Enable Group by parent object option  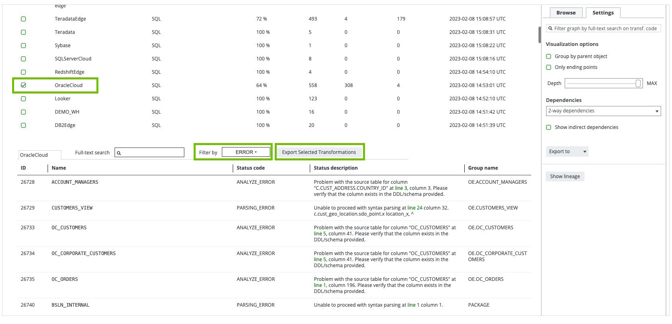[x=549, y=56]
